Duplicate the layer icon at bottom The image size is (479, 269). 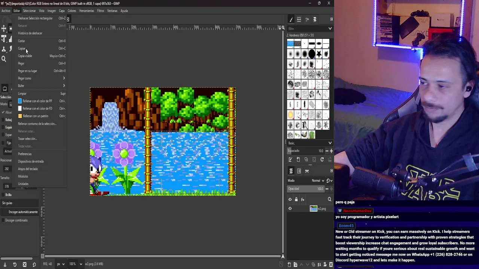tap(313, 265)
